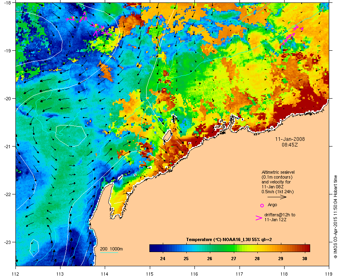This screenshot has width=341, height=276.
Task: Click the cyan isobath line sample under 200 1000m
Action: pos(109,252)
